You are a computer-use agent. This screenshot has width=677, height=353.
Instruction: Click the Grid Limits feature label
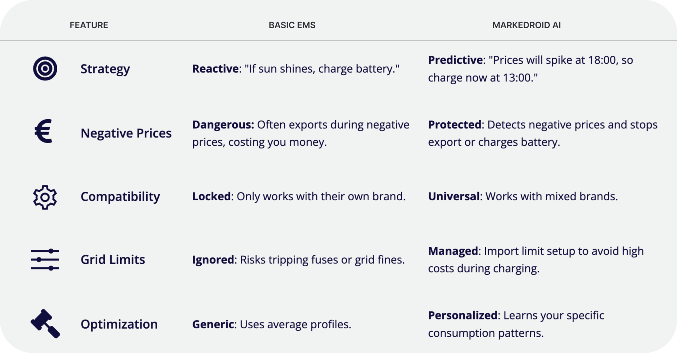point(113,260)
